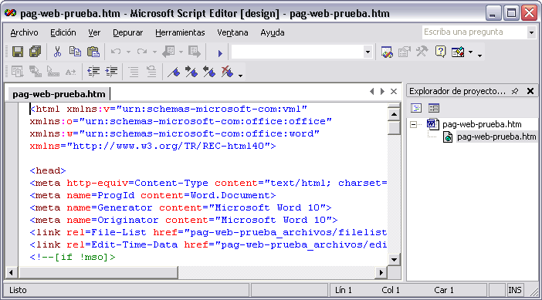Viewport: 542px width, 300px height.
Task: Open dropdown beside the window layout icon
Action: (x=470, y=52)
